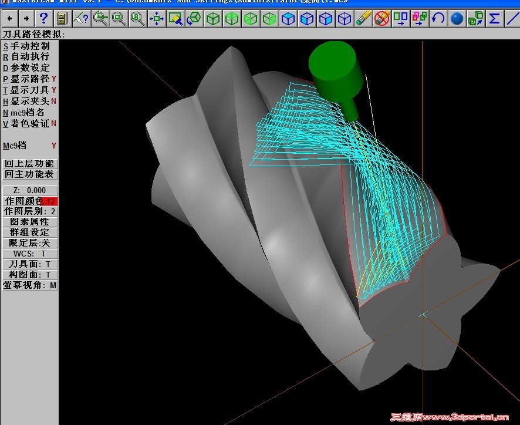
Task: Open the File cabinet icon
Action: point(62,19)
